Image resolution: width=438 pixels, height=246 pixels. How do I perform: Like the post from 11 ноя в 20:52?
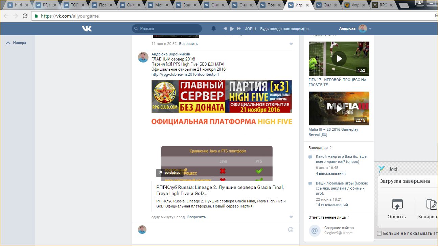[x=291, y=44]
